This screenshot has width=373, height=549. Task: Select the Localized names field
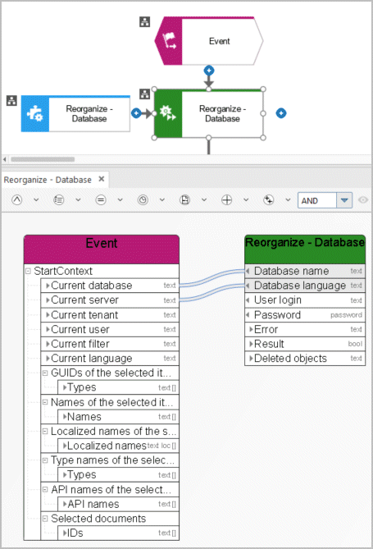[118, 446]
